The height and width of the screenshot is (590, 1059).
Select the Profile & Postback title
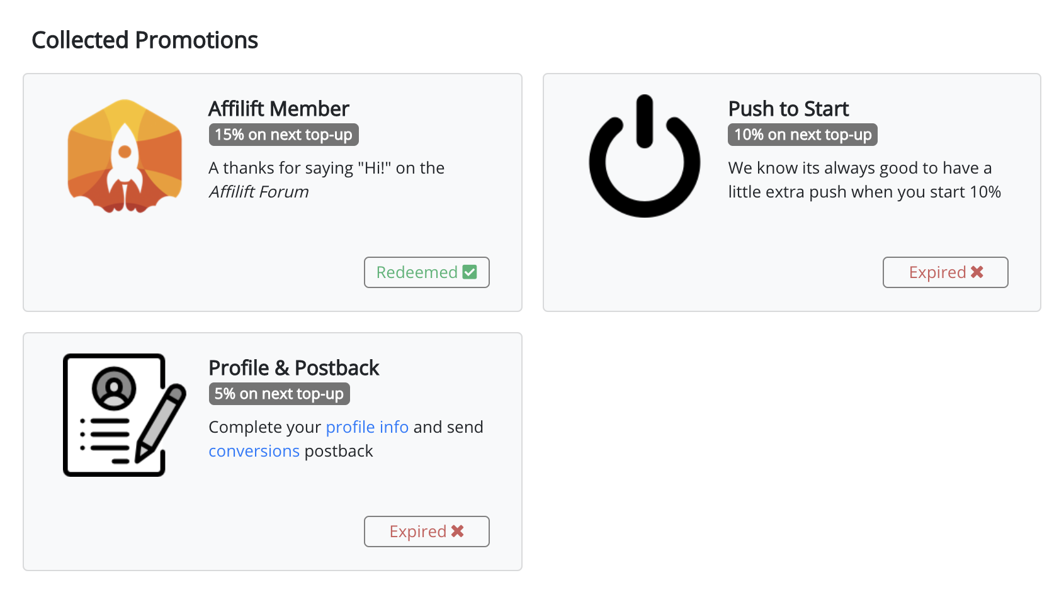point(294,368)
